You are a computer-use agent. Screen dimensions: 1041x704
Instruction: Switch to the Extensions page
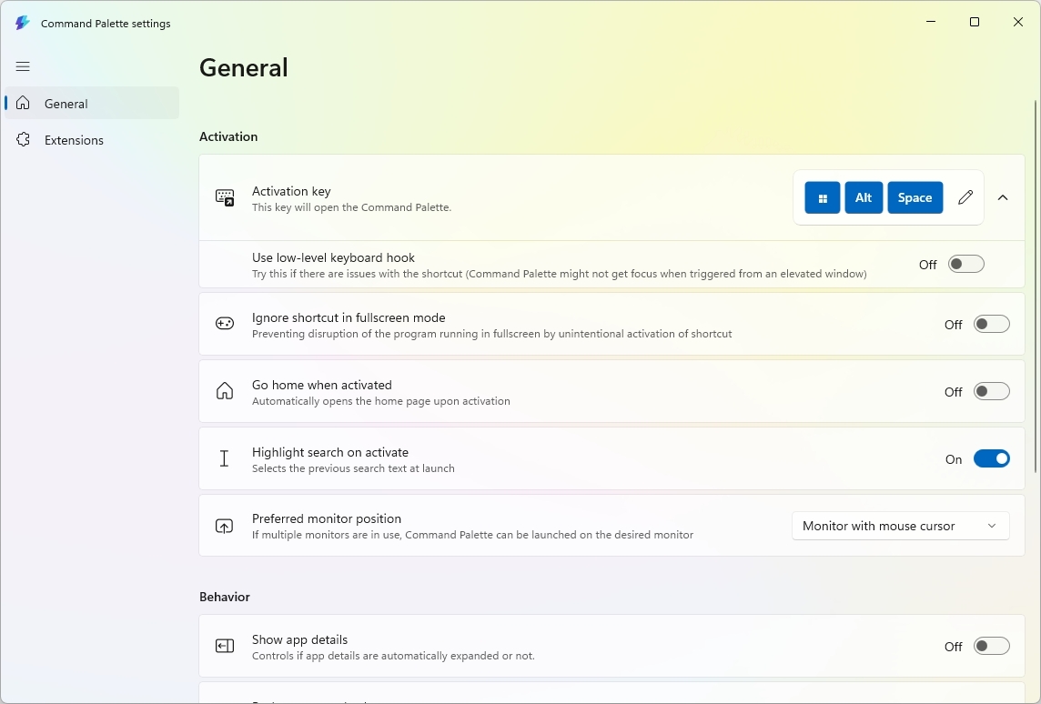click(92, 139)
